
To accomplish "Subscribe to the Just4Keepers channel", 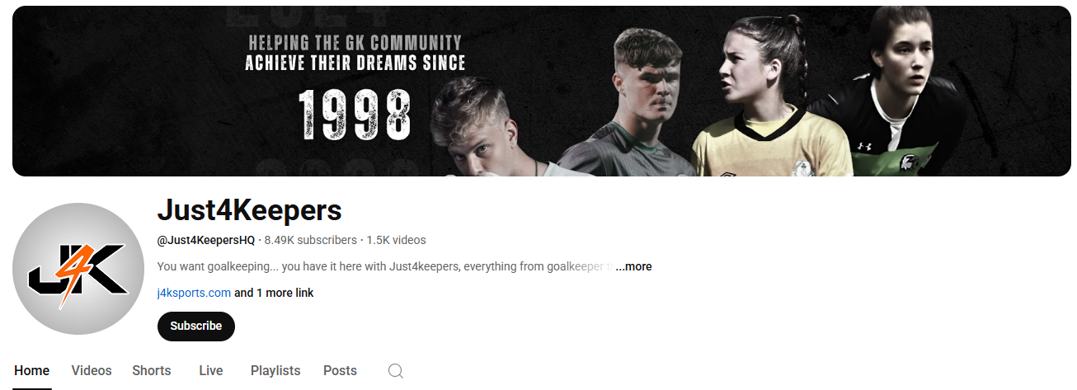I will (196, 326).
